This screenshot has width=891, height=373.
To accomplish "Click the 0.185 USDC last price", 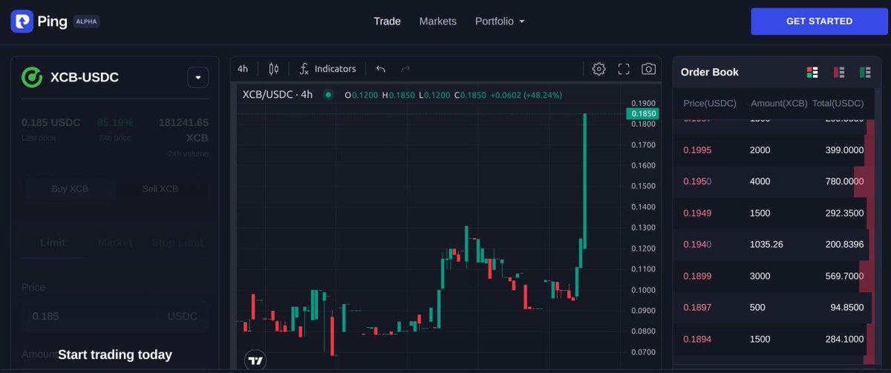I will pos(50,122).
